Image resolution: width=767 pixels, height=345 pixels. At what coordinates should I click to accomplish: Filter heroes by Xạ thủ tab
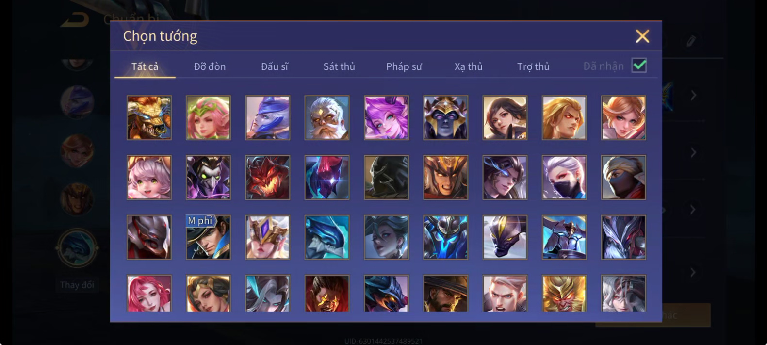click(x=469, y=66)
